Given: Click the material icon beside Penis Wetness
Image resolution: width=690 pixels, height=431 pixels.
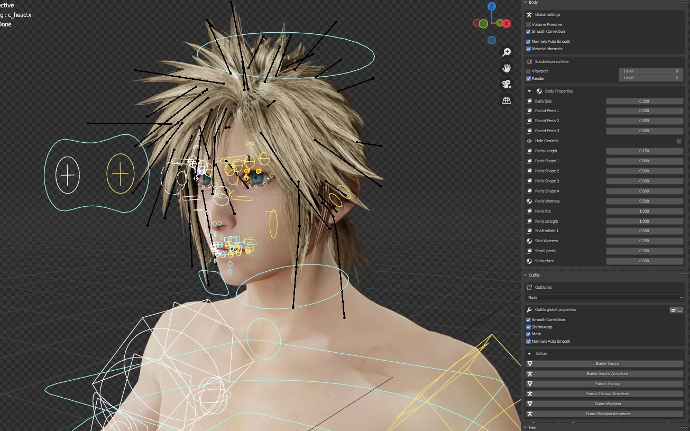Looking at the screenshot, I should (x=529, y=201).
